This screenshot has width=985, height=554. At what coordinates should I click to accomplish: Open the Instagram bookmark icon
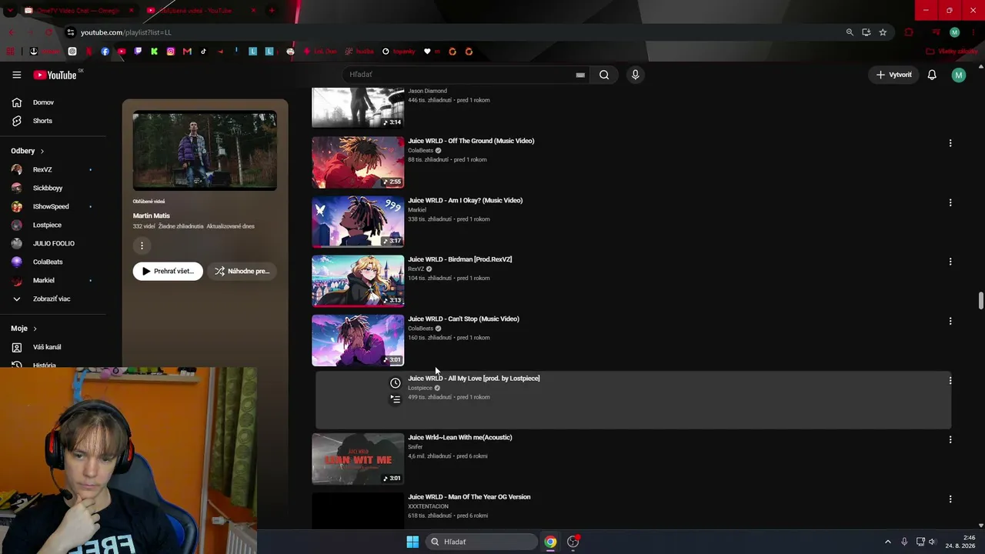click(x=171, y=52)
